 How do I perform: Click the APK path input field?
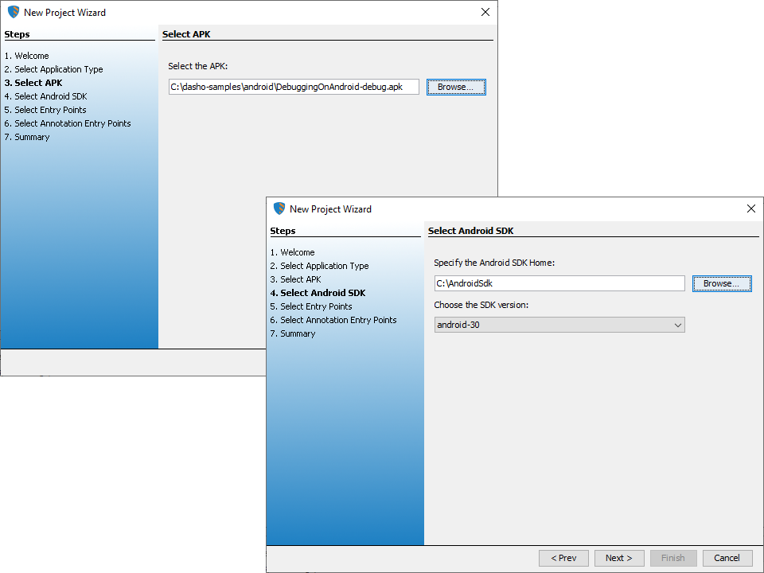coord(294,87)
